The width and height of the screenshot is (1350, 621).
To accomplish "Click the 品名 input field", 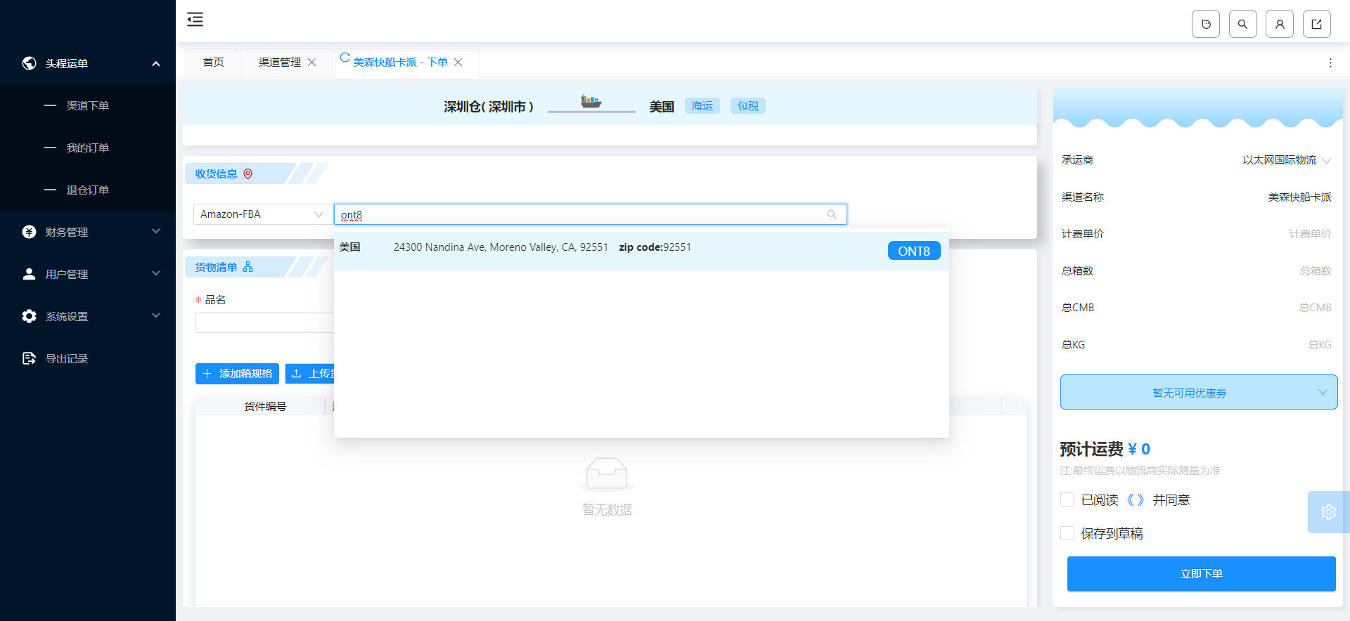I will coord(264,322).
